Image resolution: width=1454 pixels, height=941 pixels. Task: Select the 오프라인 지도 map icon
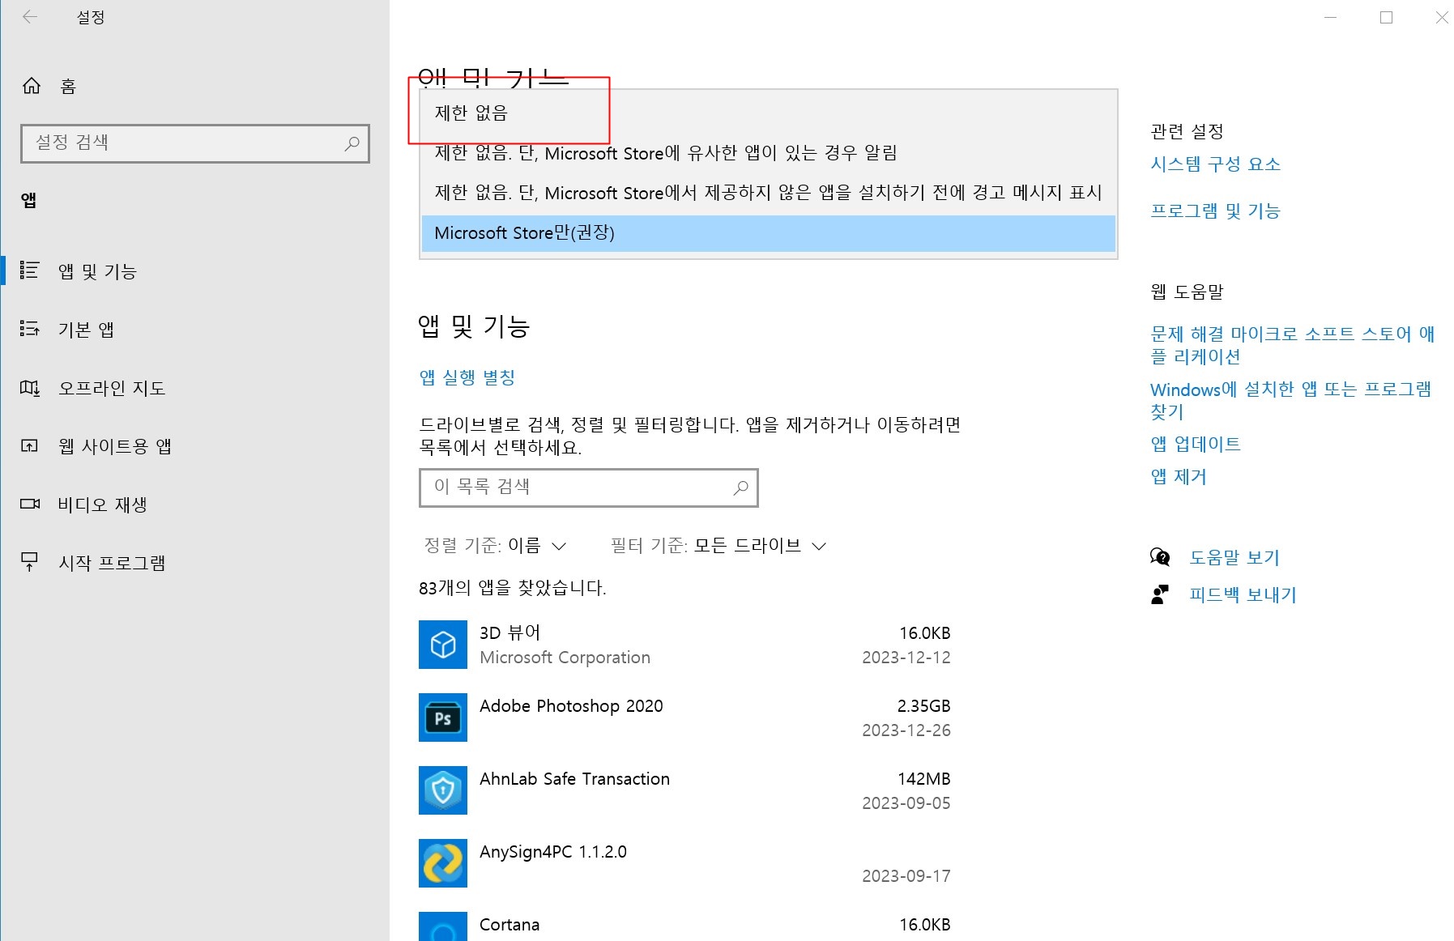[29, 388]
